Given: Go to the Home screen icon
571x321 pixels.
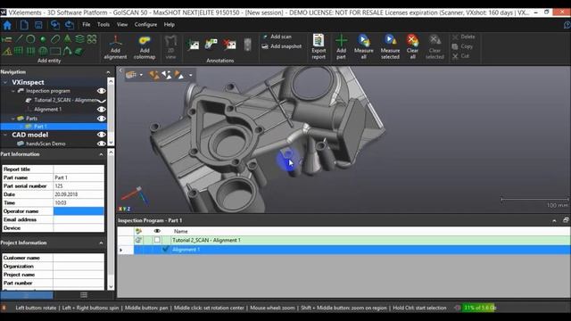Looking at the screenshot, I should point(7,25).
